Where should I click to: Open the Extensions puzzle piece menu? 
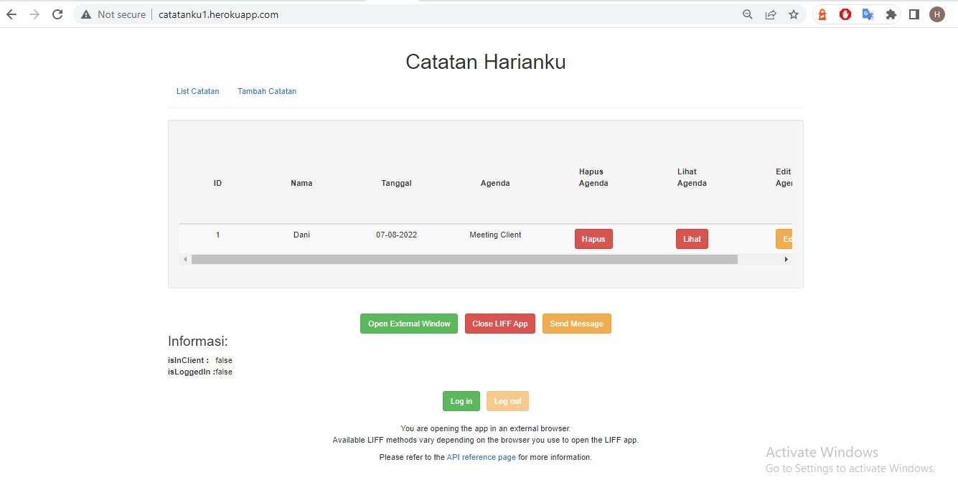[x=891, y=14]
